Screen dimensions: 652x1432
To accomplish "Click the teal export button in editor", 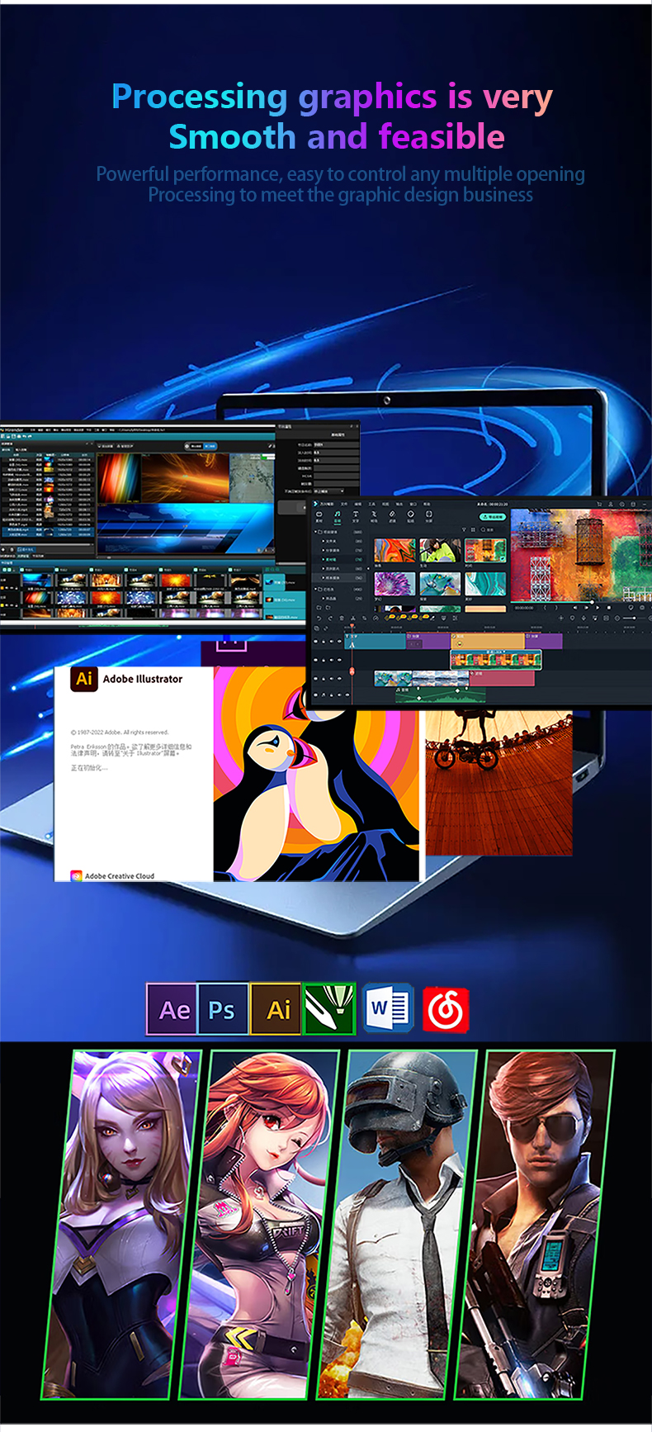I will (493, 516).
